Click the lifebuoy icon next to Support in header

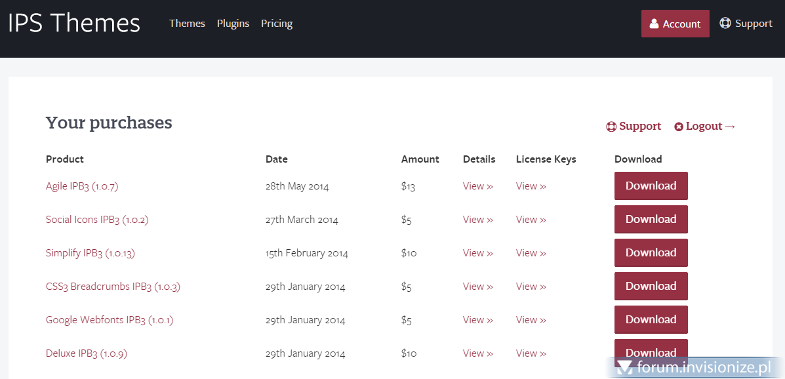[725, 24]
